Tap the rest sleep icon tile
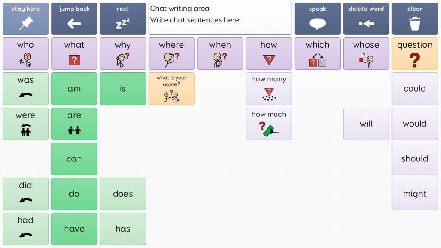Screen dimensions: 441x248 coord(123,19)
